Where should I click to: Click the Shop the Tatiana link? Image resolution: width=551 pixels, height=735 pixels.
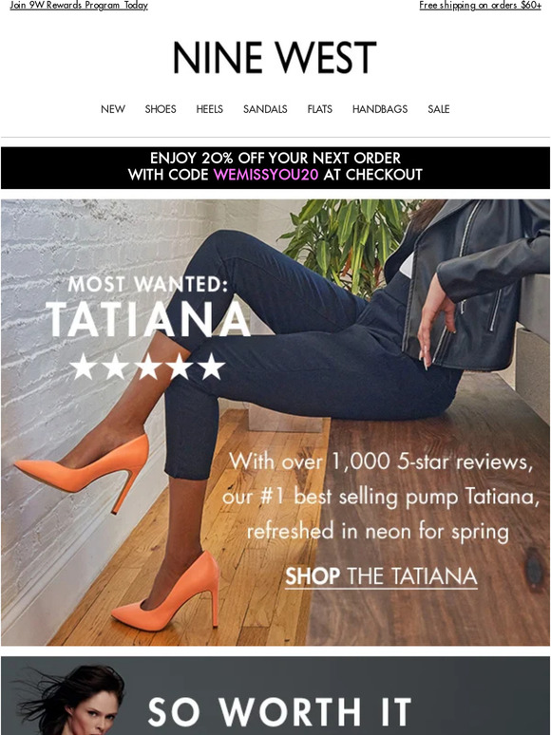point(381,576)
